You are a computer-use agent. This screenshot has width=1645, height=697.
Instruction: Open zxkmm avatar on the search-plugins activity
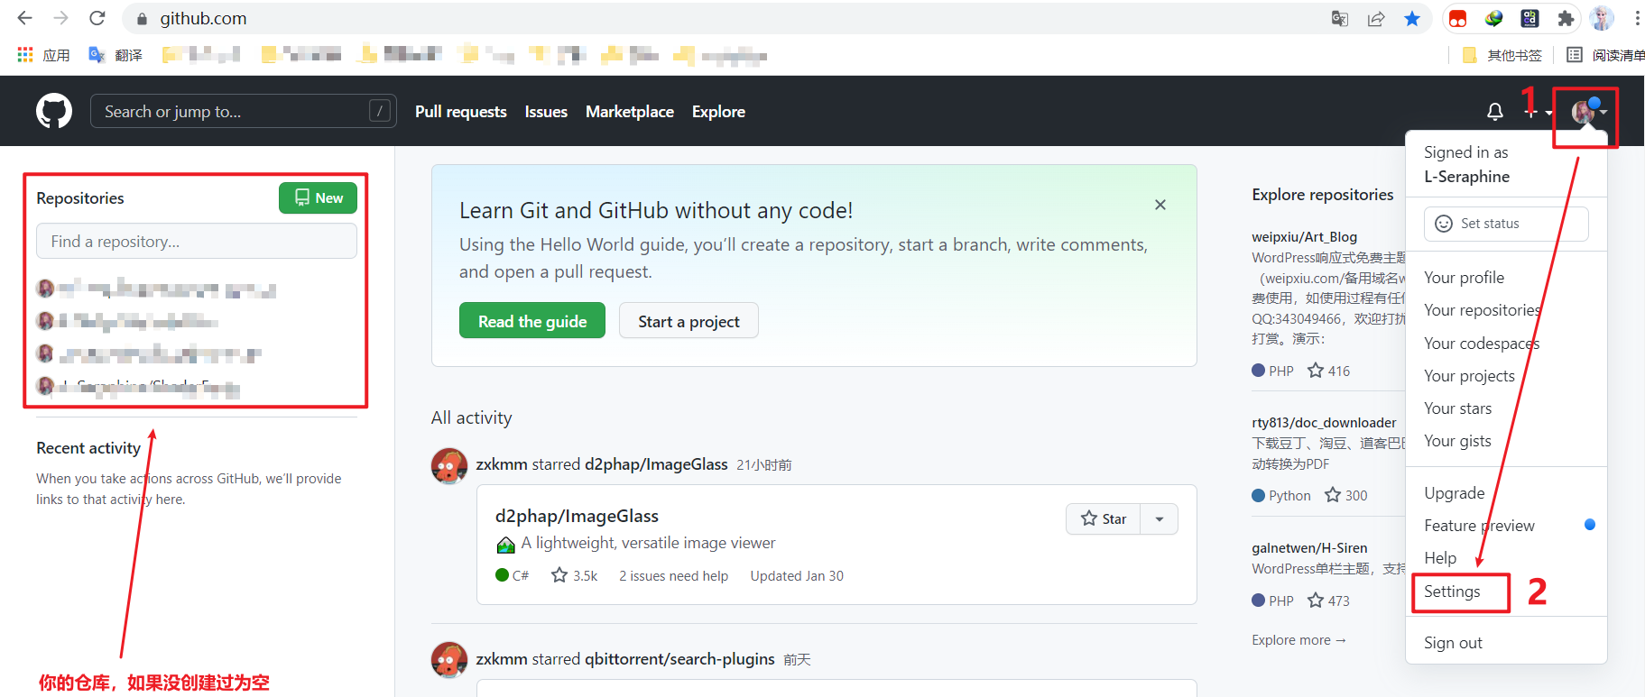coord(448,660)
